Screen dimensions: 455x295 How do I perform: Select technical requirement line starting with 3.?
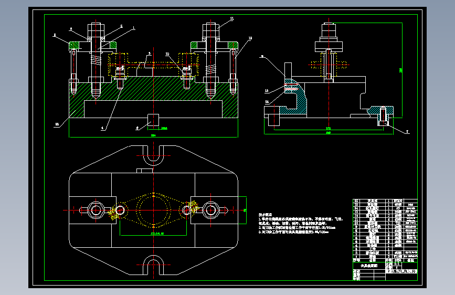click(293, 233)
